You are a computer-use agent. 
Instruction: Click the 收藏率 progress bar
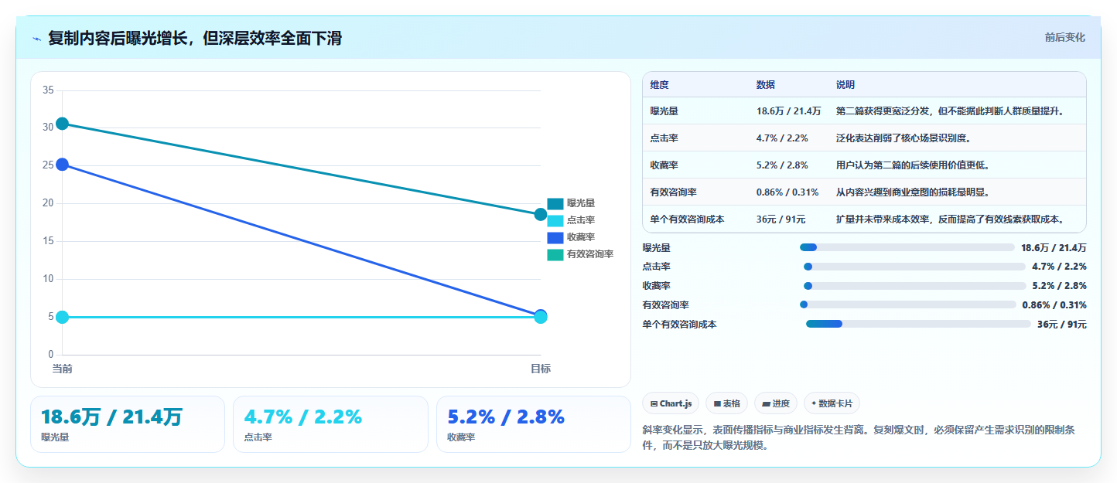(x=914, y=286)
